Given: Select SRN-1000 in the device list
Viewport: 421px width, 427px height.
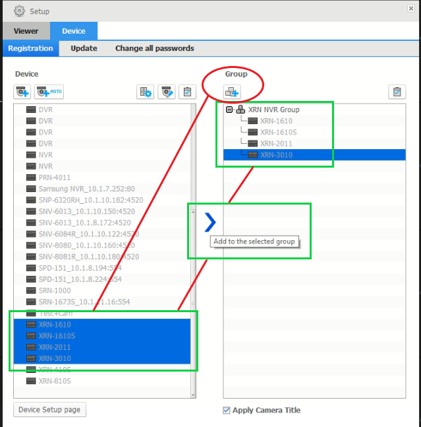Looking at the screenshot, I should click(102, 290).
